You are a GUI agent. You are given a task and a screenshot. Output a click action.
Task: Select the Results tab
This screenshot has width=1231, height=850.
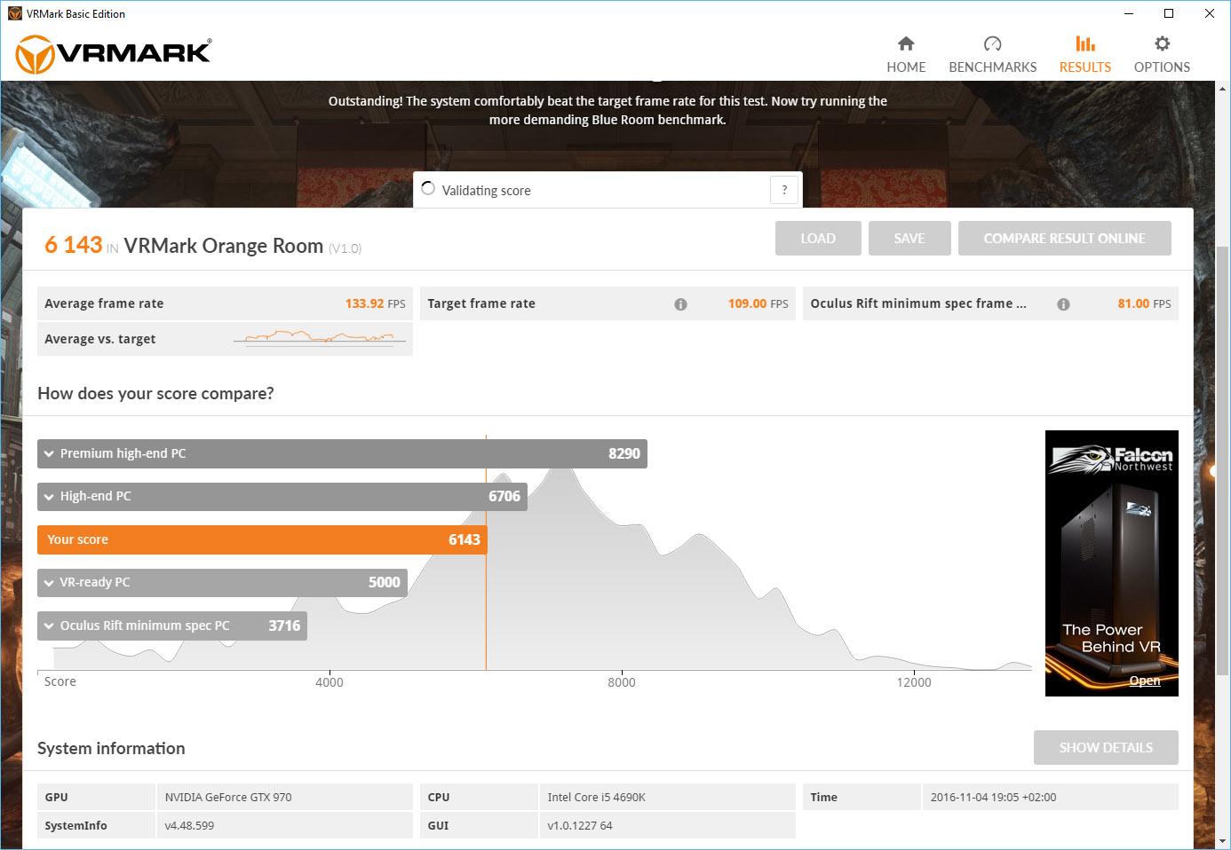(1084, 54)
